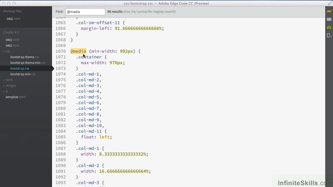This screenshot has width=333, height=187.
Task: Open bootstrap-theme.min.css file
Action: tap(28, 63)
